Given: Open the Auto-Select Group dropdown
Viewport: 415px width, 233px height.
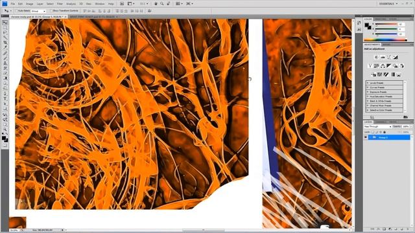Looking at the screenshot, I should click(38, 11).
